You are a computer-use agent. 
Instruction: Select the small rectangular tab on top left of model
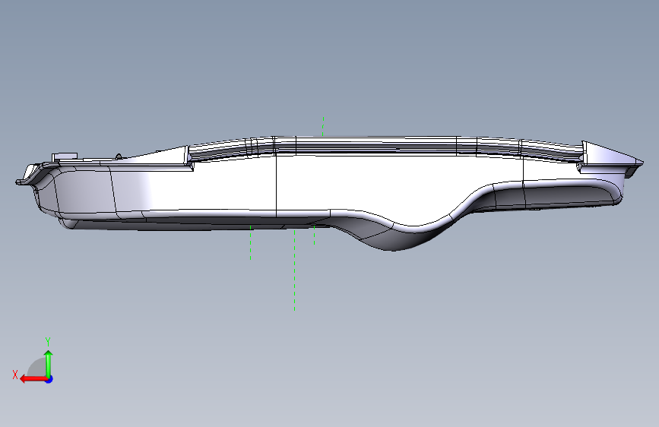[x=65, y=157]
